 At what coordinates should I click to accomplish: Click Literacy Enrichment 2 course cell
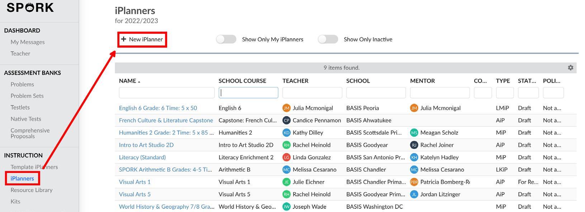pos(246,157)
